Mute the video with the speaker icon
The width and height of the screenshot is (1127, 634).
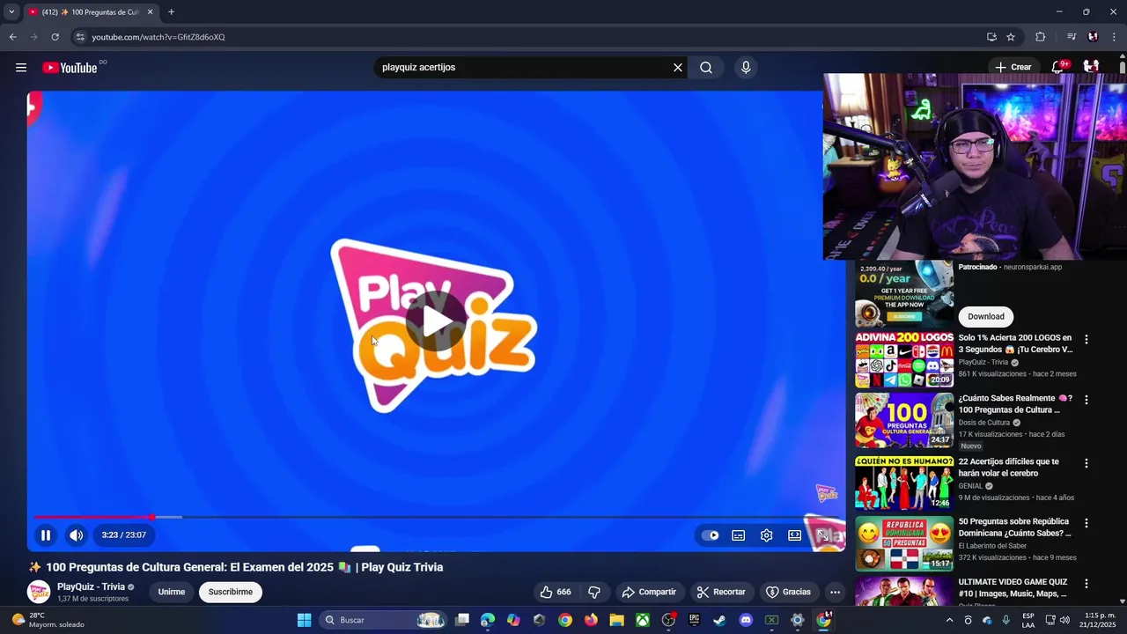pos(77,535)
